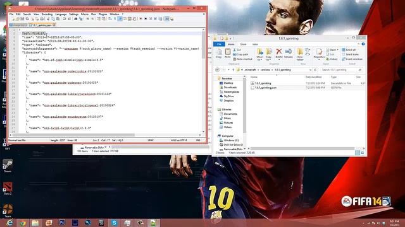This screenshot has width=405, height=227.
Task: Open the File menu in Notepad++
Action: 11,15
